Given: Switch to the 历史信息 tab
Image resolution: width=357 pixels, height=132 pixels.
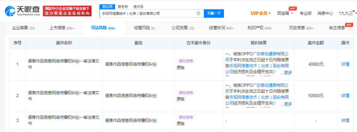Looking at the screenshot, I should (x=301, y=28).
